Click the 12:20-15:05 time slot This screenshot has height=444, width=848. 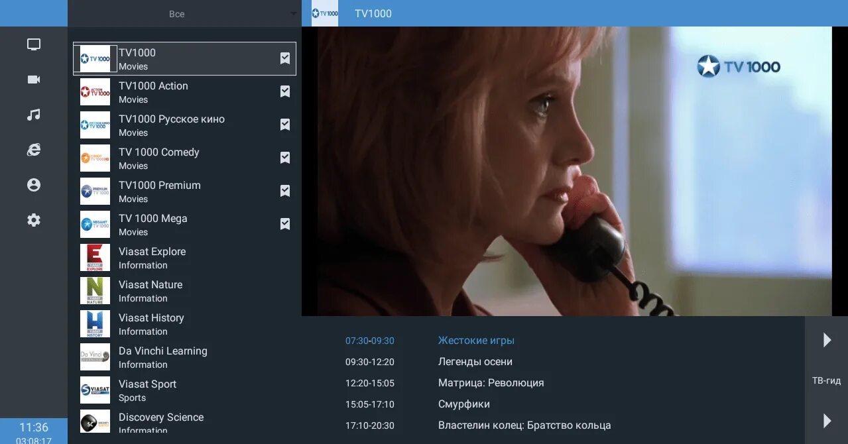point(370,383)
